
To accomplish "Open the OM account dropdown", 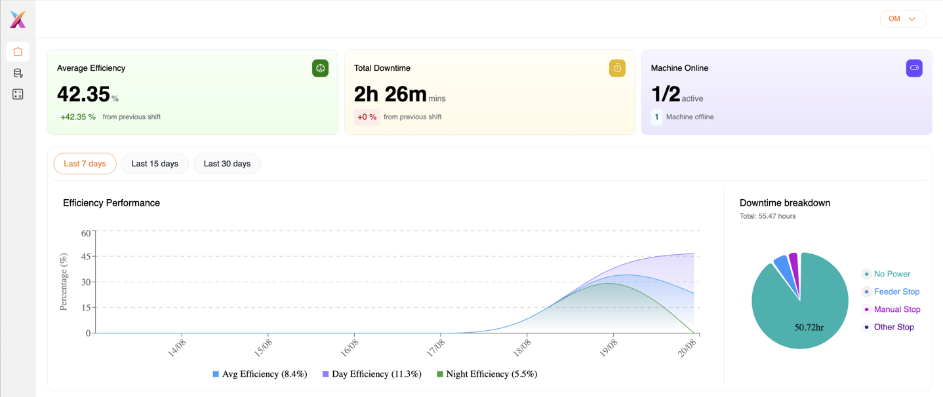I will point(903,18).
